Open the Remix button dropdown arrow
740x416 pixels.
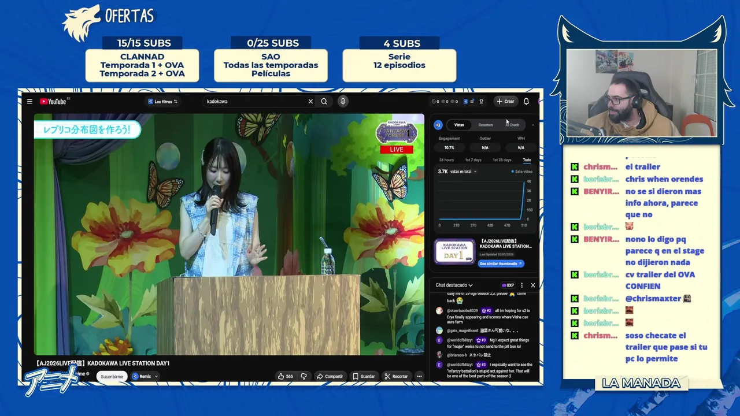[x=156, y=376]
